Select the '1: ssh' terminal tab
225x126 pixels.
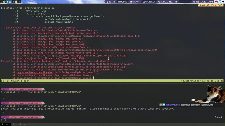pyautogui.click(x=5, y=124)
